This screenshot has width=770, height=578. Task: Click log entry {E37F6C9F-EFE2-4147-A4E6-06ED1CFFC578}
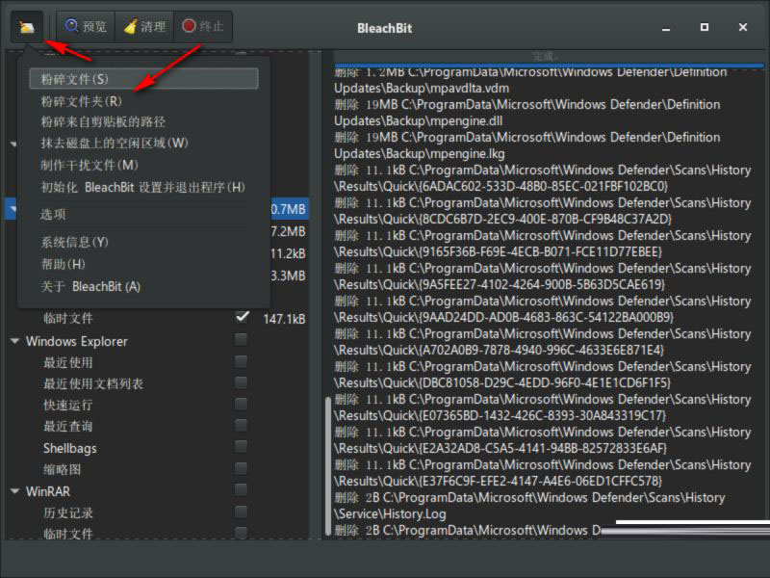(543, 473)
